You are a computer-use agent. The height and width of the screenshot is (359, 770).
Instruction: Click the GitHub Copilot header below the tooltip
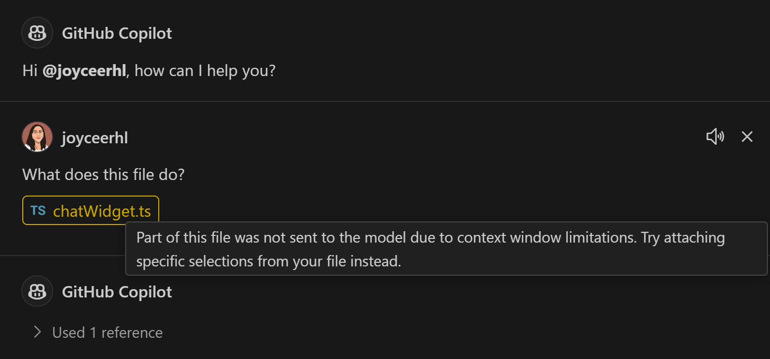pyautogui.click(x=116, y=291)
